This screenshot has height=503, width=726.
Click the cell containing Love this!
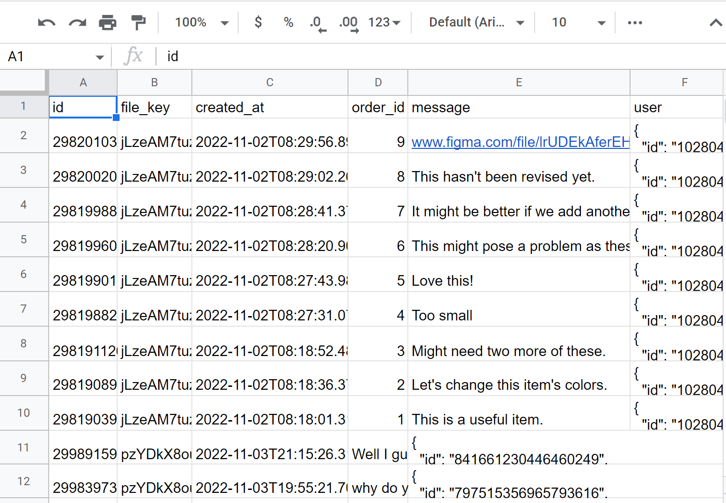click(519, 280)
